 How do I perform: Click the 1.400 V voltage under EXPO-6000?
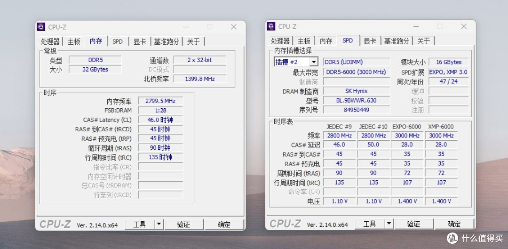(x=407, y=201)
